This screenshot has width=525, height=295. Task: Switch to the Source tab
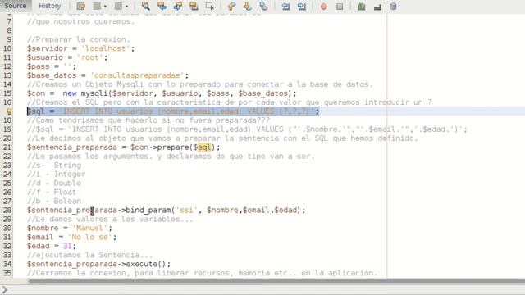point(16,6)
